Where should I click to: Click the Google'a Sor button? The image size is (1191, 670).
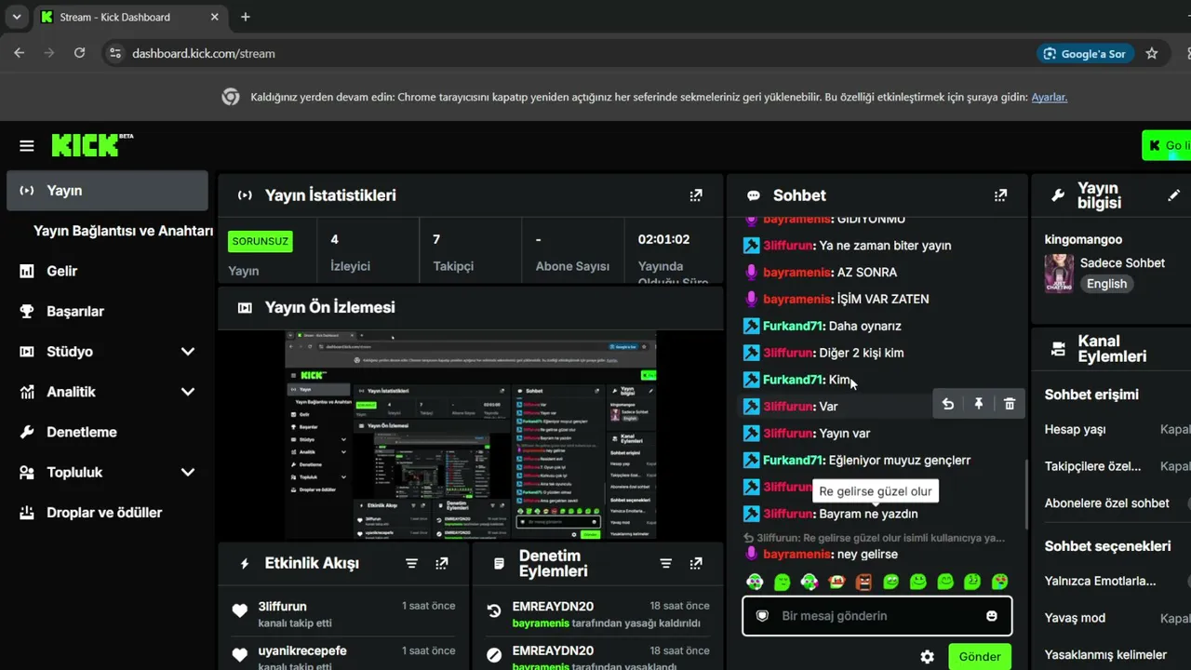(1085, 53)
